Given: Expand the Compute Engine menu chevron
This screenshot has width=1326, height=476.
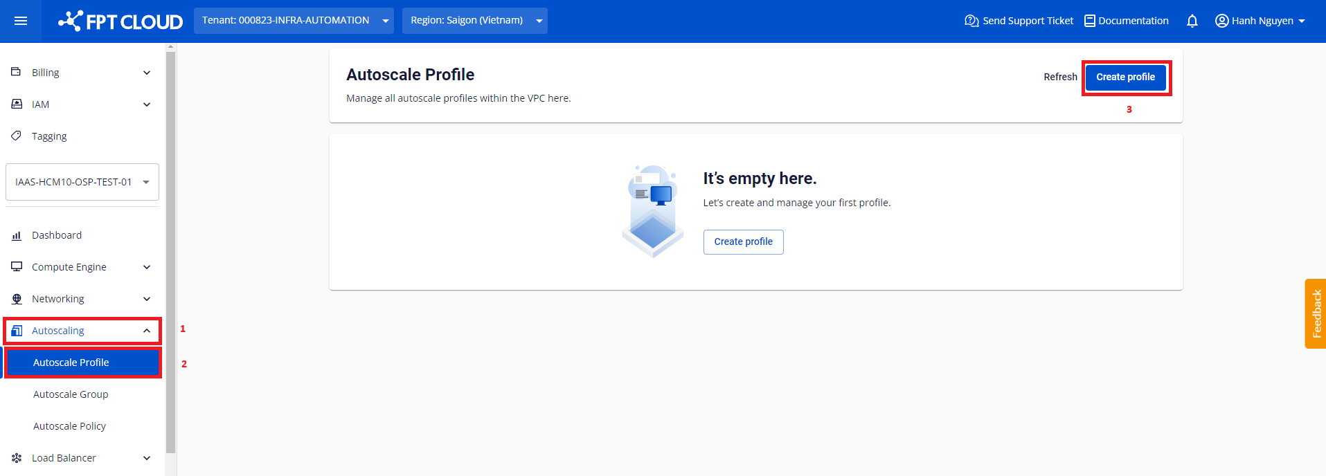Looking at the screenshot, I should 147,267.
